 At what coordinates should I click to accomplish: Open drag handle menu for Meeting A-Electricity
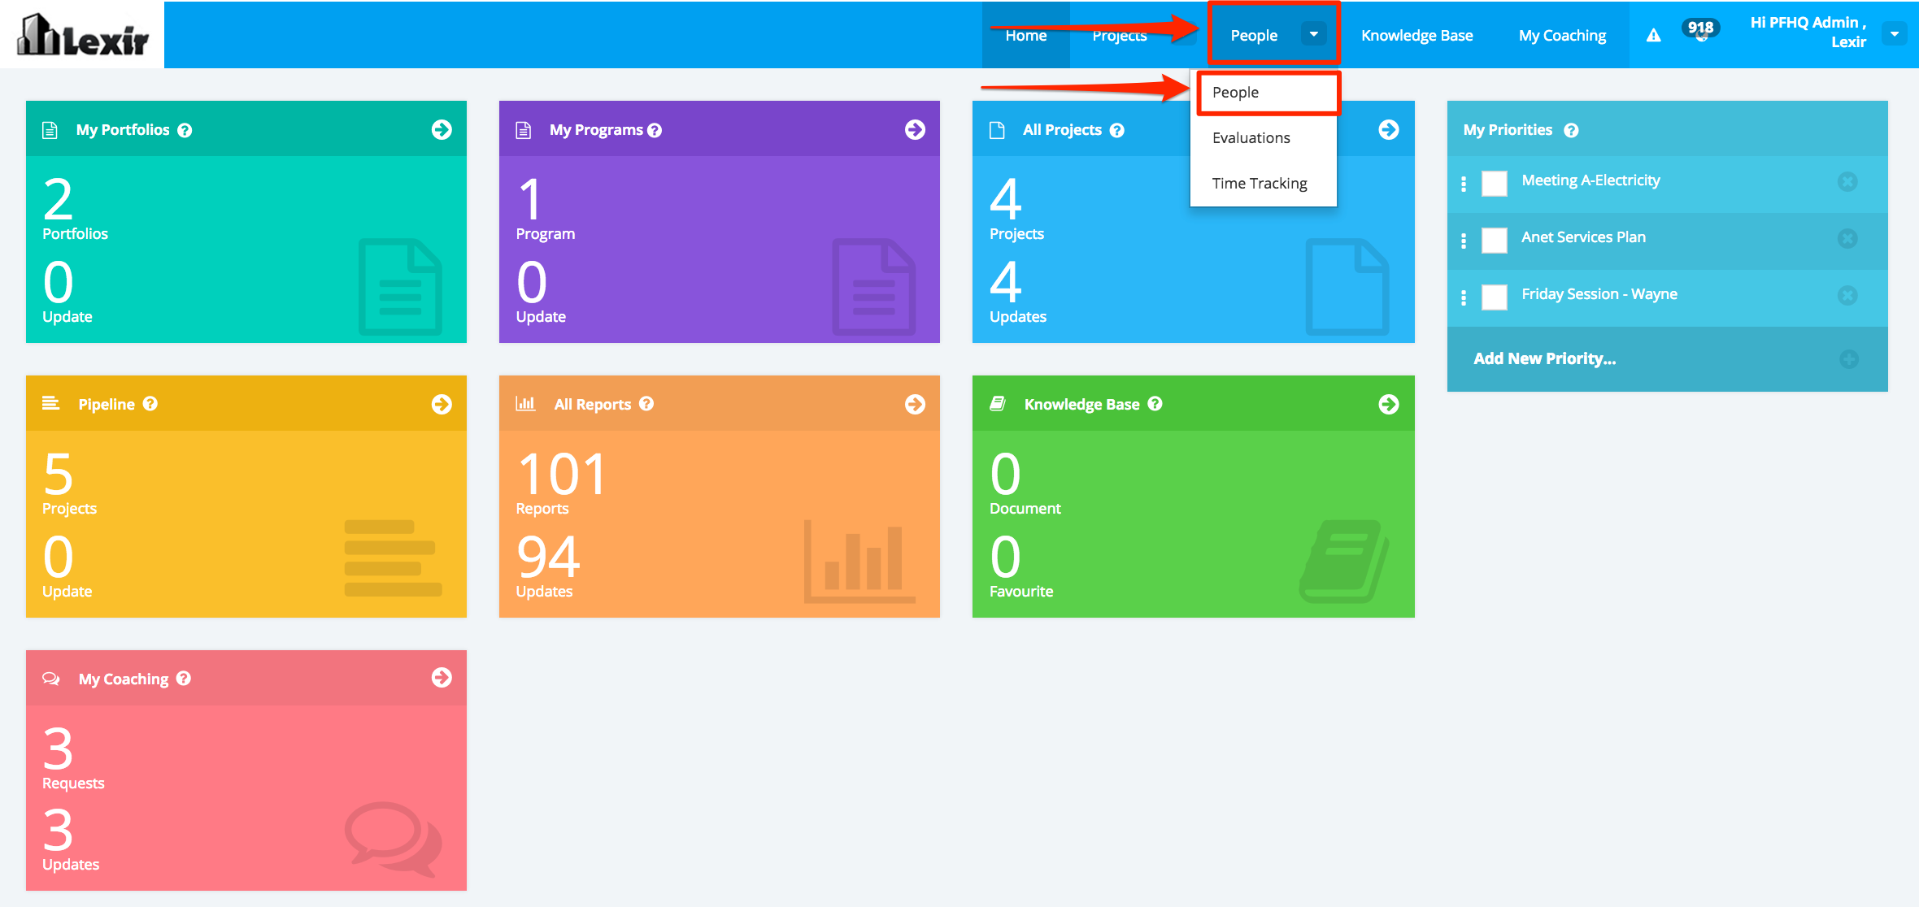coord(1464,184)
